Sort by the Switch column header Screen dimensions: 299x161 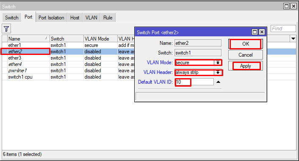[x=66, y=38]
